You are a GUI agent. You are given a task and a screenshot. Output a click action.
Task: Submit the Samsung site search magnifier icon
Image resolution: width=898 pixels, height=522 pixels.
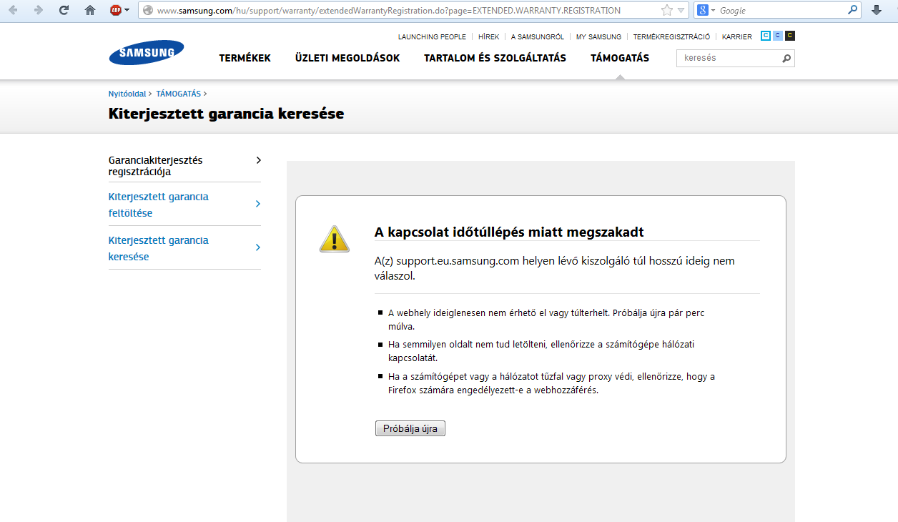787,59
